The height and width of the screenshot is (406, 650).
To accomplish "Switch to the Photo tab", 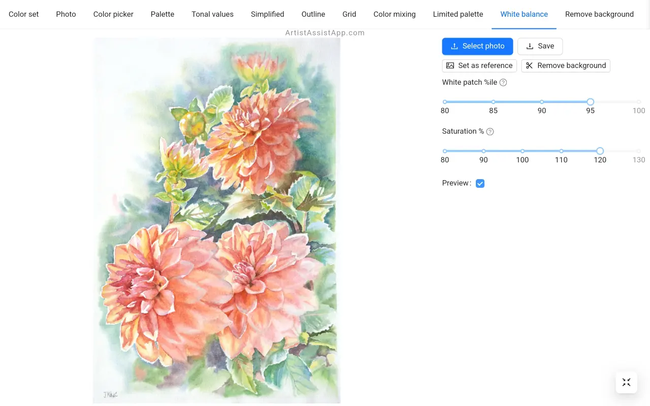I will pos(66,14).
